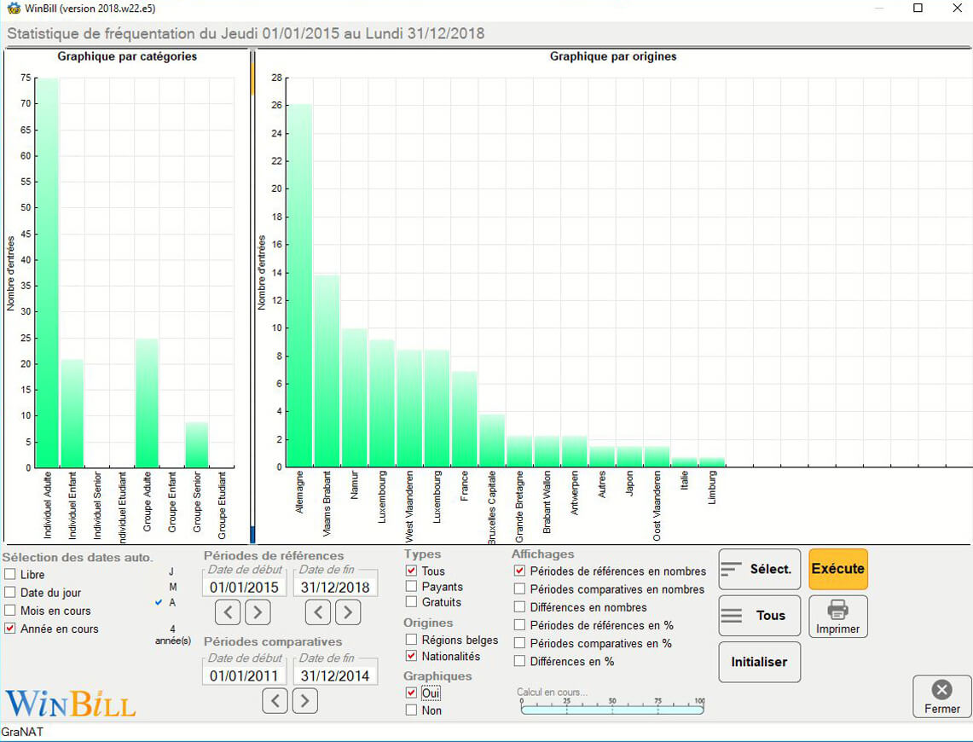Image resolution: width=973 pixels, height=742 pixels.
Task: Toggle Périodes de références en nombres
Action: (519, 571)
